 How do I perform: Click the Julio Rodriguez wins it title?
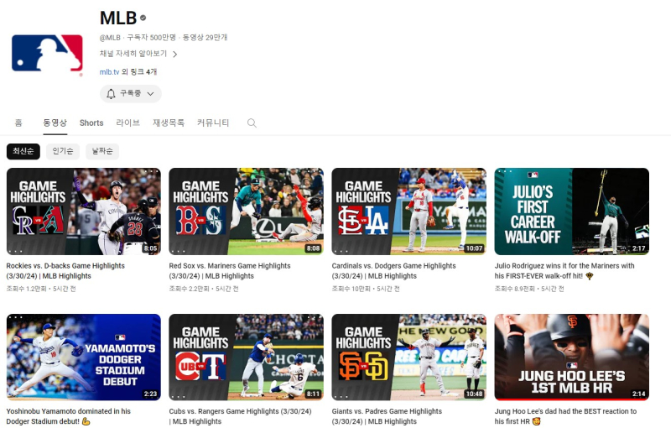pyautogui.click(x=564, y=271)
